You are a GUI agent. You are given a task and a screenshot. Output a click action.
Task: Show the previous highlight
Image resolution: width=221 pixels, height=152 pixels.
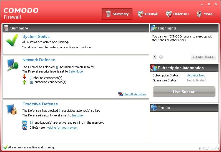(x=155, y=57)
